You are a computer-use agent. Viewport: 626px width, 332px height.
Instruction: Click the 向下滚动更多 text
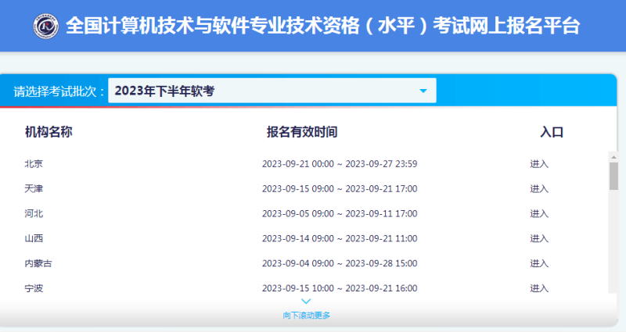click(306, 316)
